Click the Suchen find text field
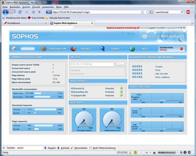 coord(29,148)
